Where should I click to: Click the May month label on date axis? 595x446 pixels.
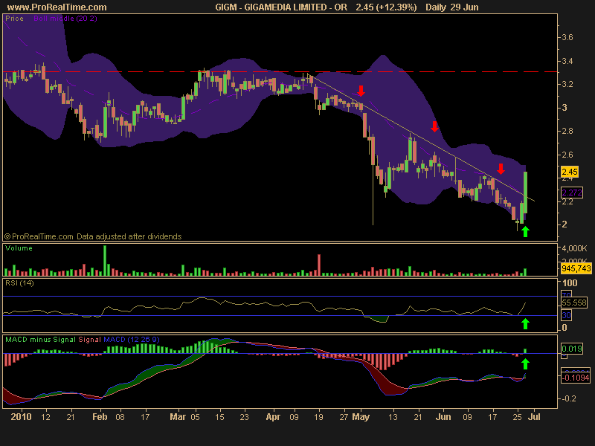pos(361,417)
